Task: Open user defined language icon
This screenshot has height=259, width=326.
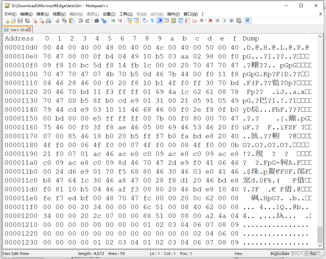Action: click(166, 21)
